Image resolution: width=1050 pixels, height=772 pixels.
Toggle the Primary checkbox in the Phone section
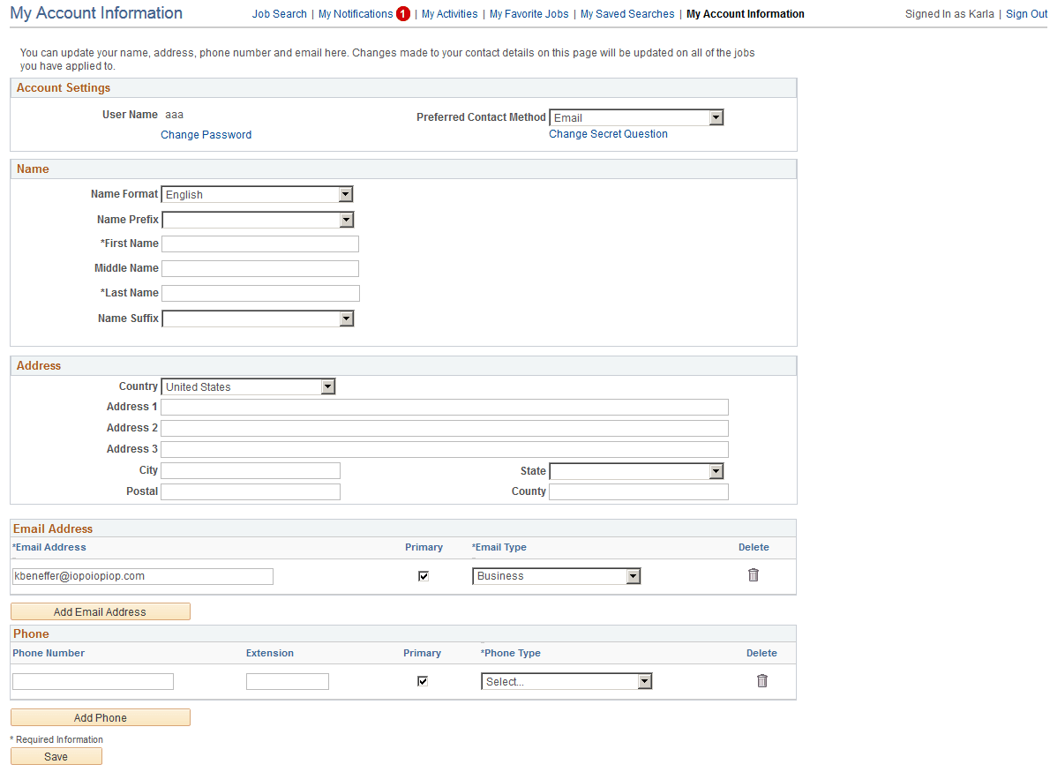click(x=422, y=680)
